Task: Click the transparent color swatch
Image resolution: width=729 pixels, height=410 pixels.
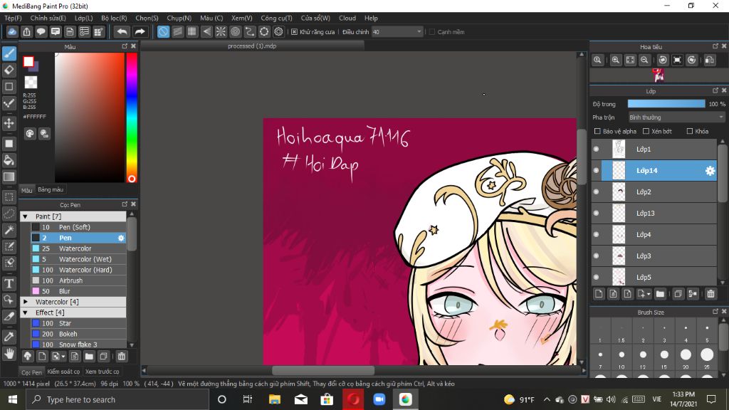Action: (31, 83)
